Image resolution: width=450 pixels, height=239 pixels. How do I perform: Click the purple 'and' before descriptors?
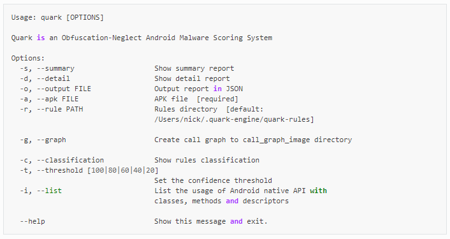[x=232, y=201]
